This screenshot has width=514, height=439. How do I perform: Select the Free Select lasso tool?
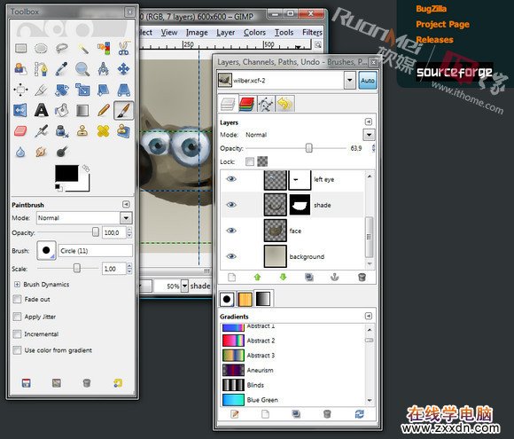[x=62, y=49]
